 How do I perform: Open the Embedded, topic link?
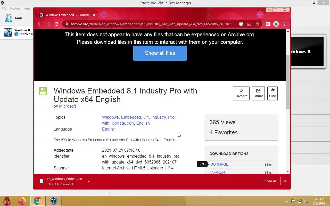coord(131,117)
